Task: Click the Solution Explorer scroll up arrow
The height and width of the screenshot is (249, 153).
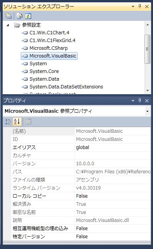Action: click(x=148, y=25)
